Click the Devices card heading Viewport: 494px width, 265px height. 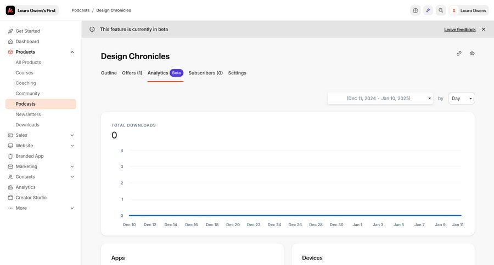(x=312, y=258)
